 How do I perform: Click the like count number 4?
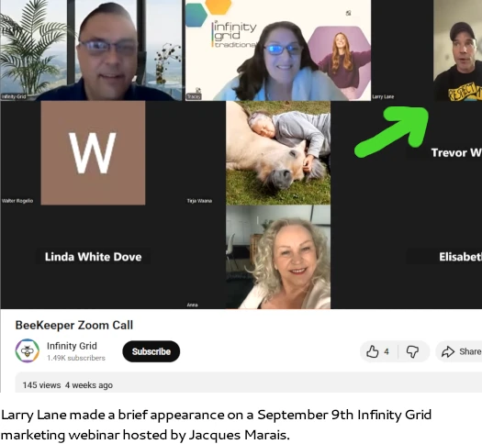click(387, 351)
